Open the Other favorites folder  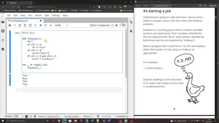(x=126, y=11)
